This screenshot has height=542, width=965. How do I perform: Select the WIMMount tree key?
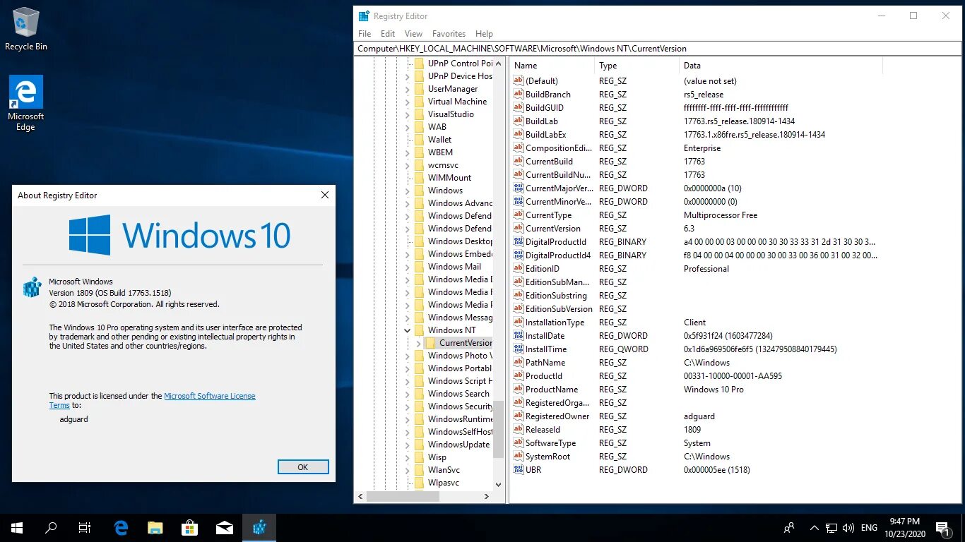coord(449,178)
